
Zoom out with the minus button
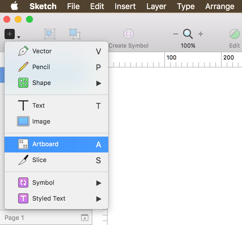tap(176, 34)
